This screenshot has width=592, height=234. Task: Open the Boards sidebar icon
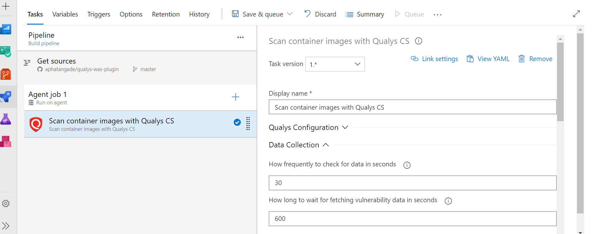tap(6, 52)
